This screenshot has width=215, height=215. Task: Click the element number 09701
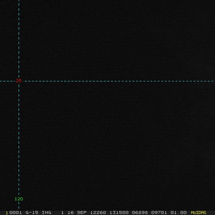tap(159, 212)
